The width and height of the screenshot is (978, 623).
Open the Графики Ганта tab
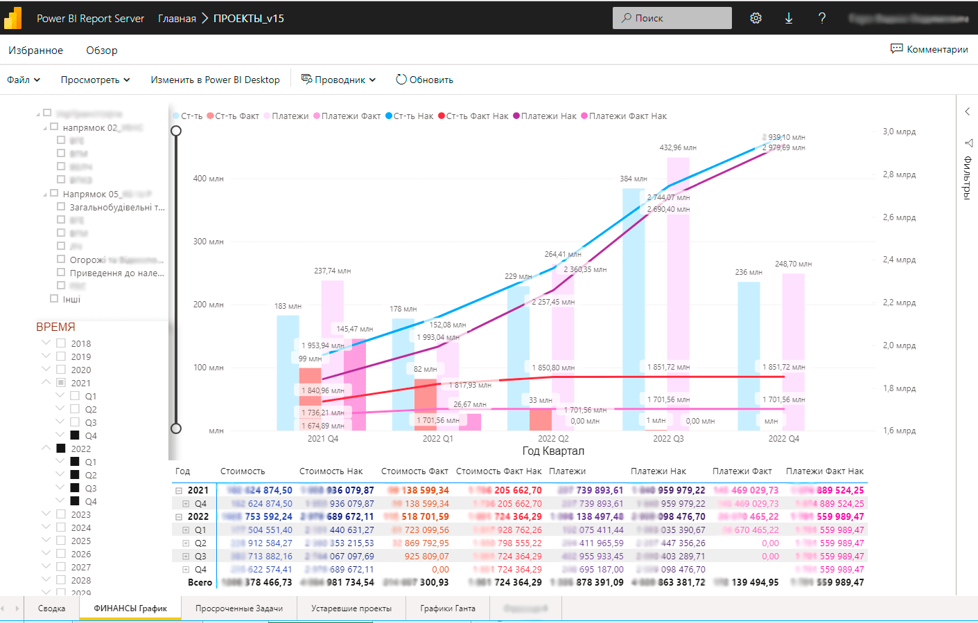click(x=447, y=608)
